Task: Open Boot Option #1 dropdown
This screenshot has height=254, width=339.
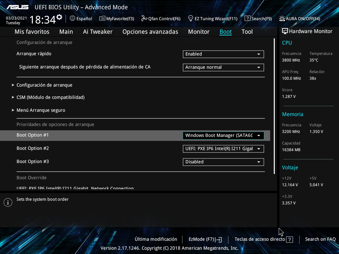Action: pos(223,135)
